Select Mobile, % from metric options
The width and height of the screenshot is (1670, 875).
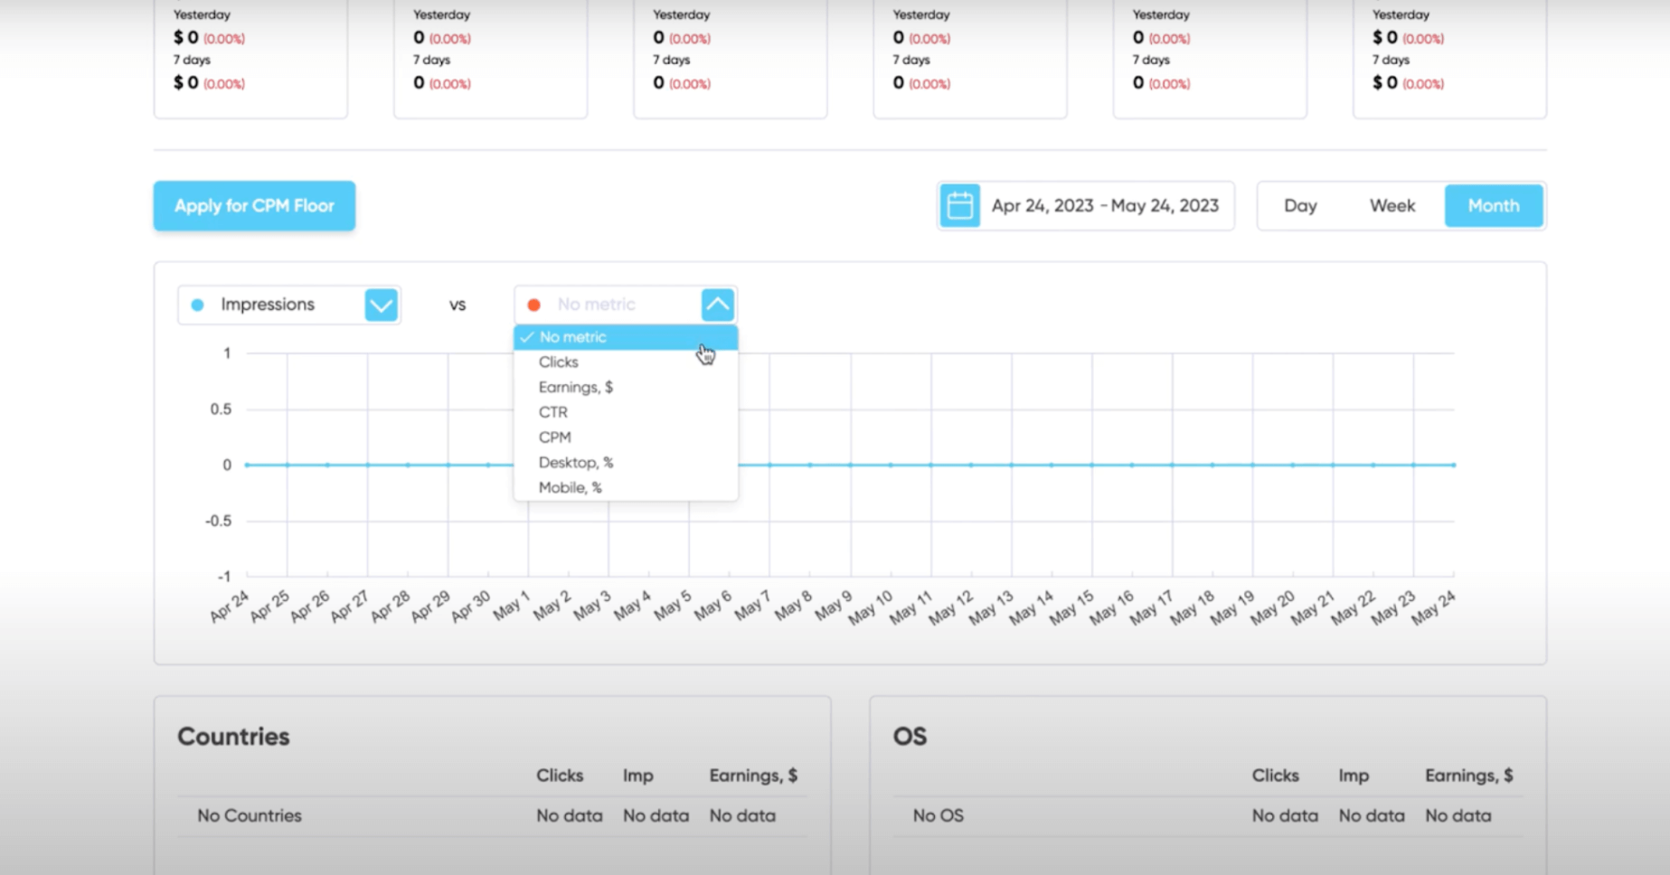[570, 488]
